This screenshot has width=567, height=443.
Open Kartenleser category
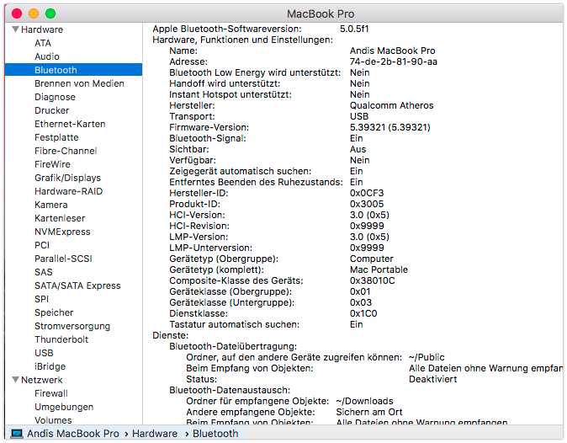(60, 218)
